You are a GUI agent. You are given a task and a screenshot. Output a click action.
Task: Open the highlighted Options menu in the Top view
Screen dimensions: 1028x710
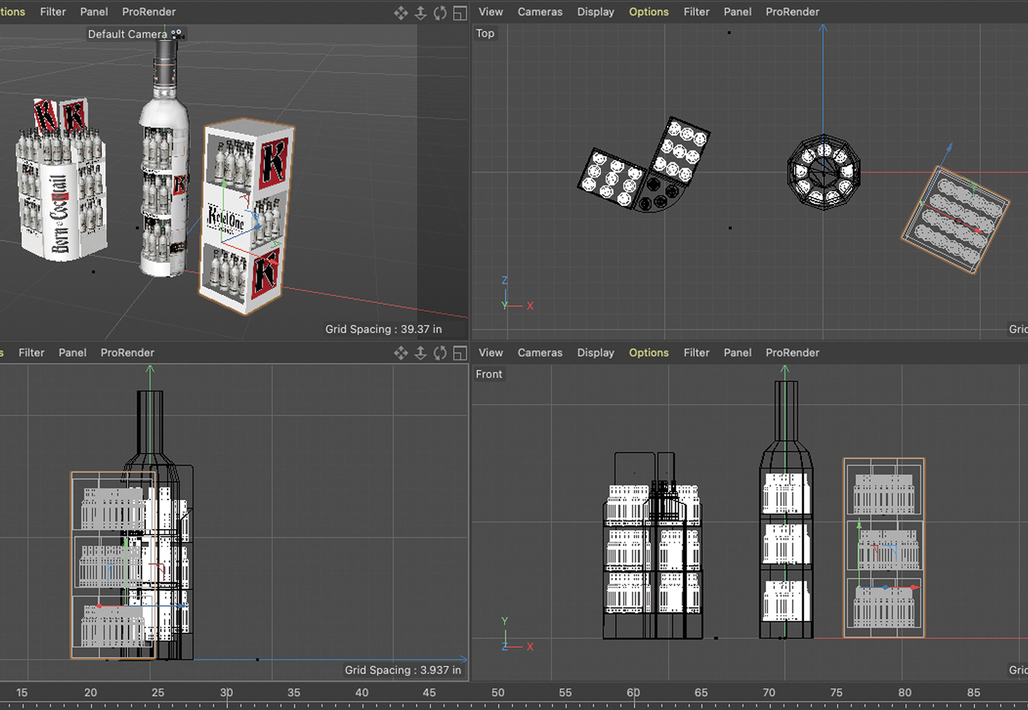pos(648,12)
